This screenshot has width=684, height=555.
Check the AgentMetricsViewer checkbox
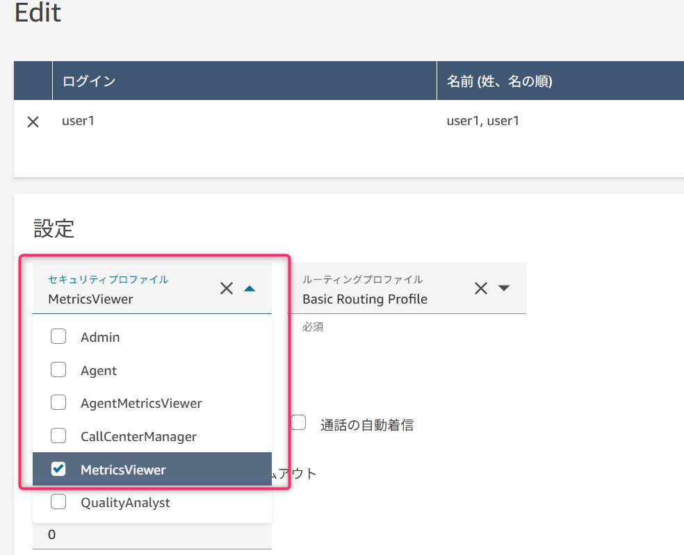[x=58, y=402]
